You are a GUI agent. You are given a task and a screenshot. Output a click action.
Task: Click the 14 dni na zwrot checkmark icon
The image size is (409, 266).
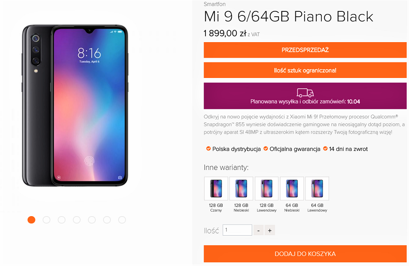[325, 149]
